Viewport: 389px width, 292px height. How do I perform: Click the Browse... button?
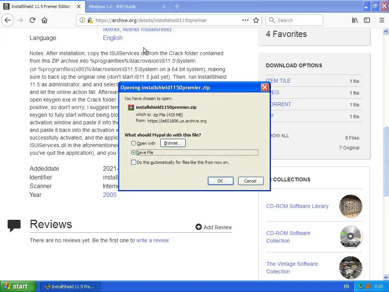tap(173, 143)
